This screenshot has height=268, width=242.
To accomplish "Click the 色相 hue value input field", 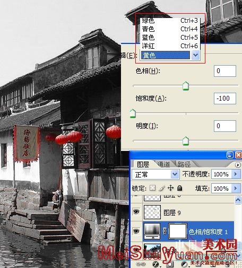I will click(225, 71).
